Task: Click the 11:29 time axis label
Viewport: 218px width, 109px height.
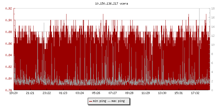Action: [x=146, y=93]
